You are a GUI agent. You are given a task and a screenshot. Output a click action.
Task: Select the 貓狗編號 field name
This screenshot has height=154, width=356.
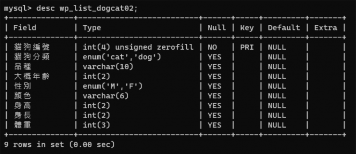31,47
